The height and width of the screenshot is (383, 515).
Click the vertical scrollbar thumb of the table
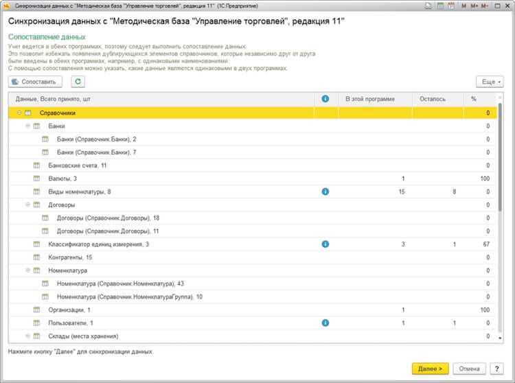coord(500,157)
